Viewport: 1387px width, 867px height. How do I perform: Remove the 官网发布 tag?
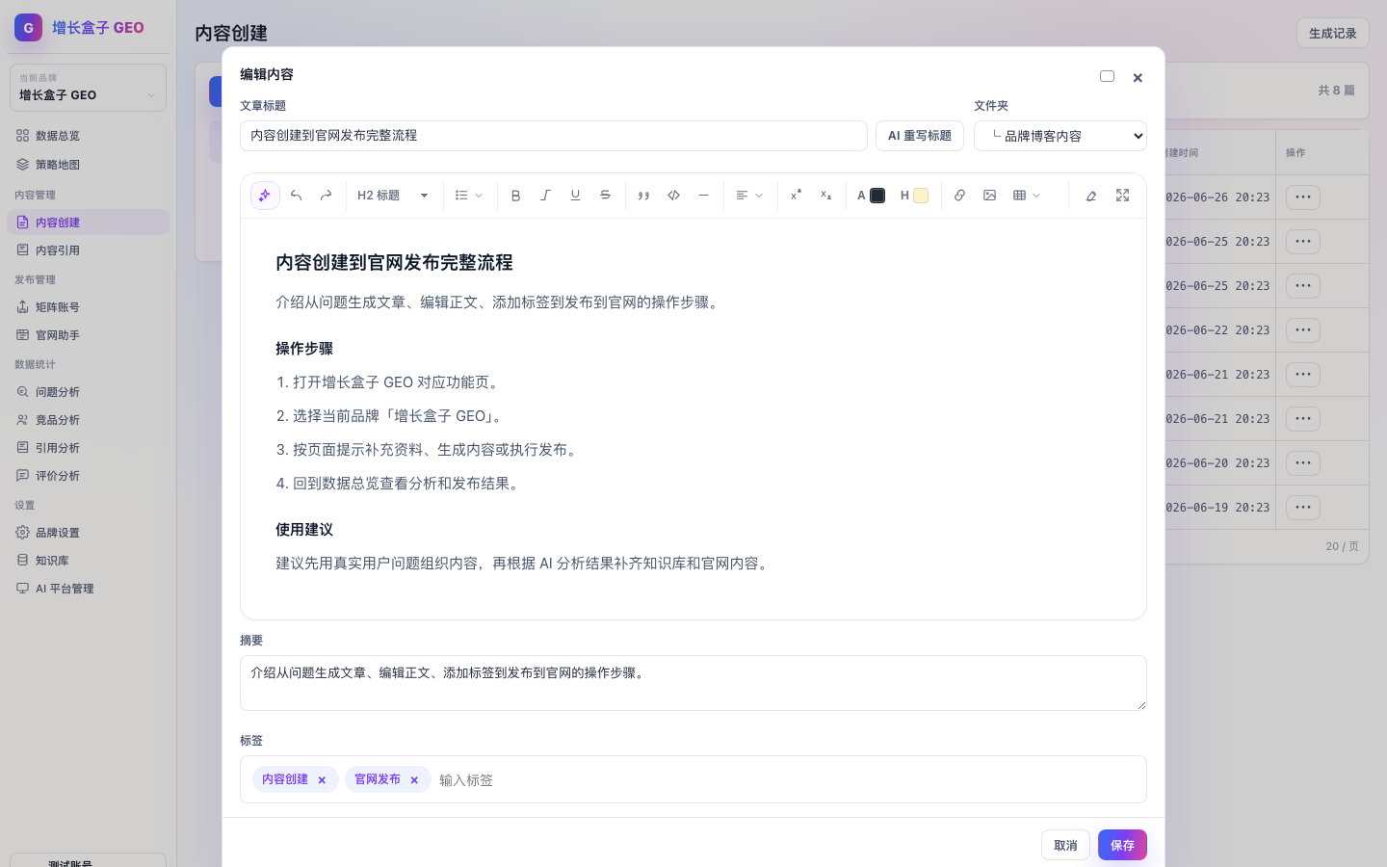(x=414, y=780)
